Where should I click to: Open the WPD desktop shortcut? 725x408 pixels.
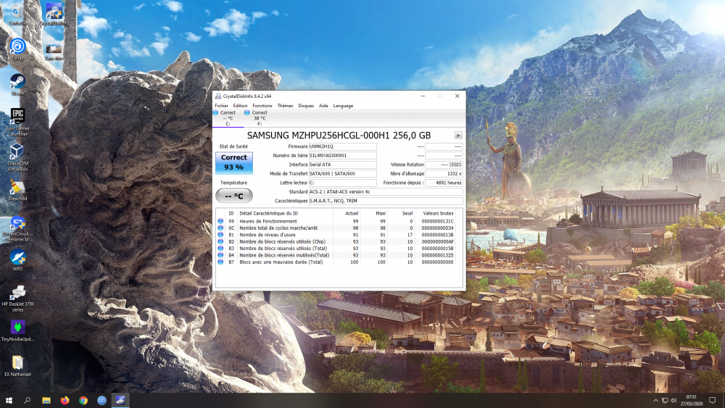click(17, 261)
